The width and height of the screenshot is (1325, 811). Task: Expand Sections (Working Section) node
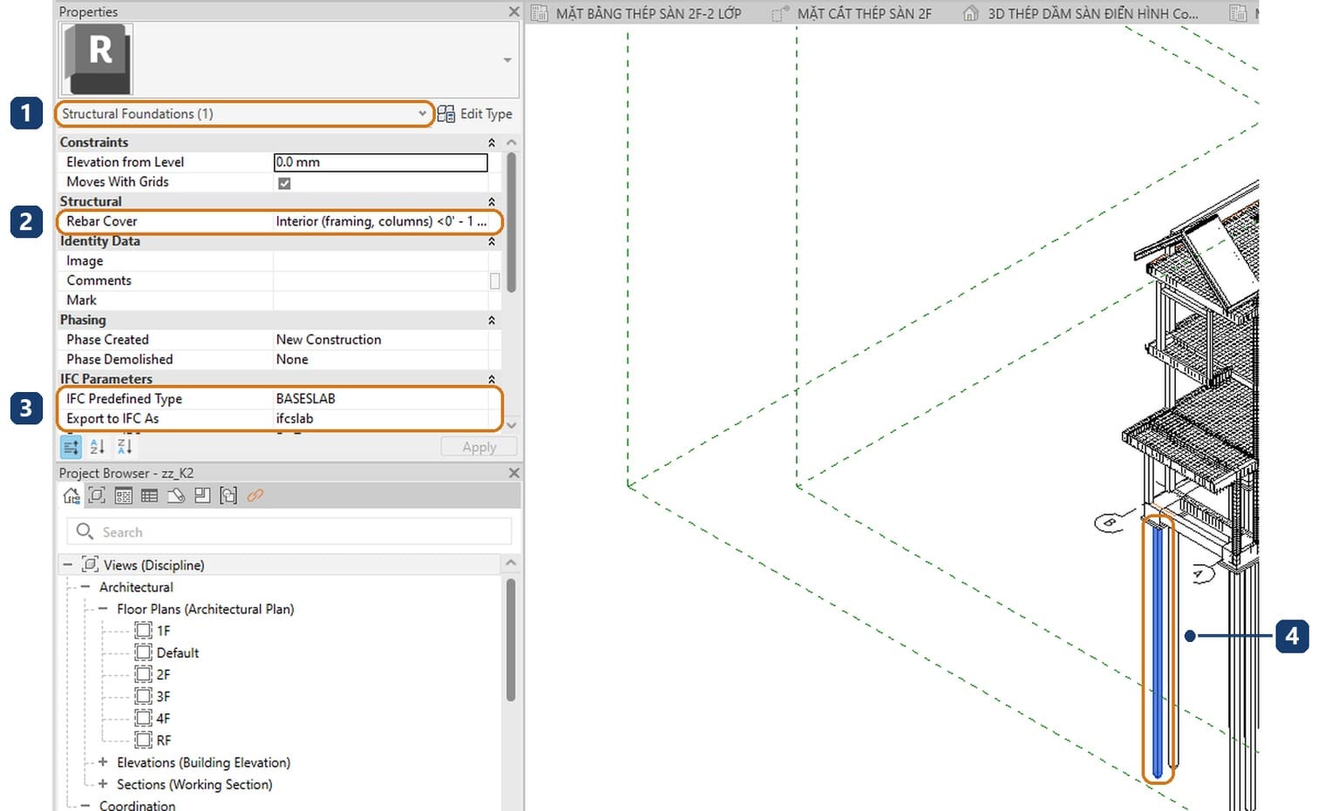coord(103,784)
